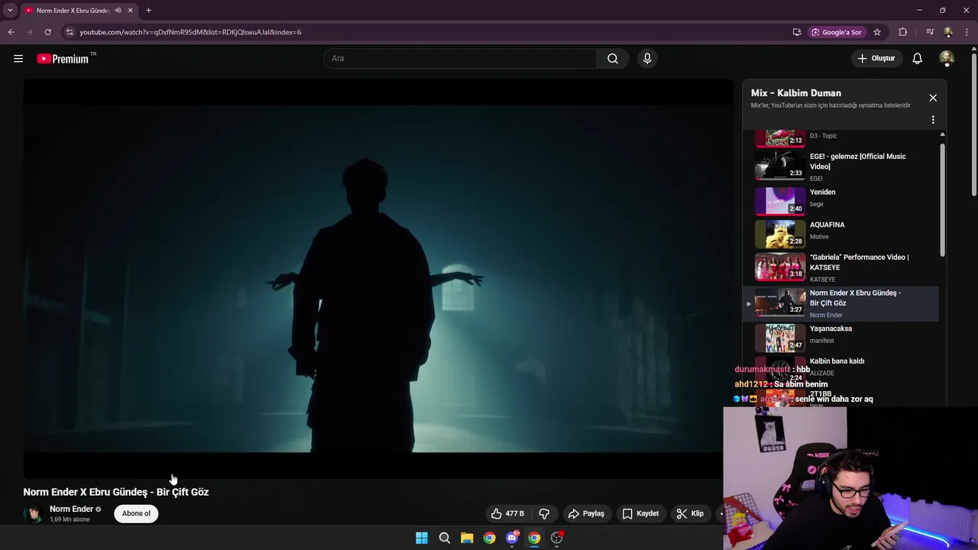Dislike the video with thumbs down
This screenshot has width=978, height=550.
pos(544,513)
